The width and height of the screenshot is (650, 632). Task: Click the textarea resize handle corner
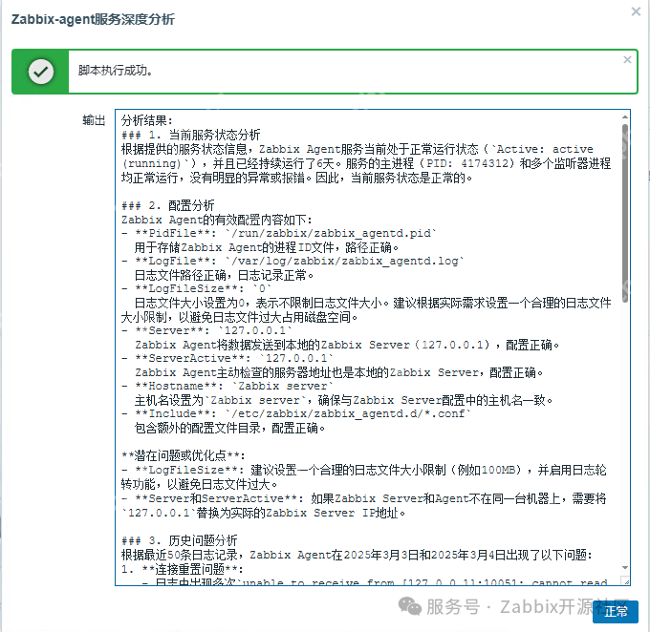(x=625, y=581)
